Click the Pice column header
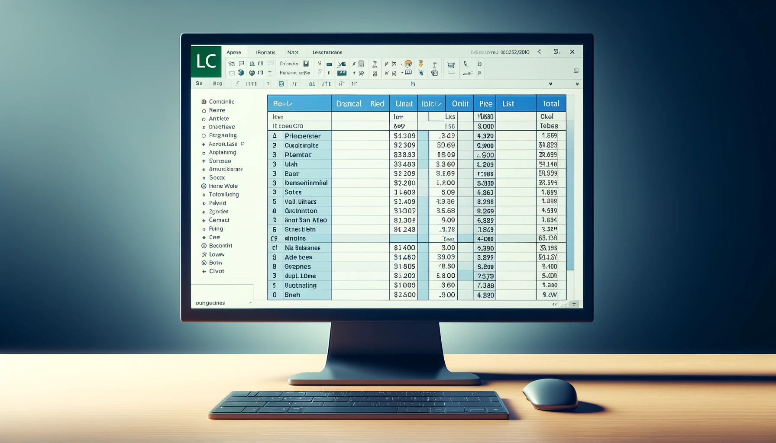This screenshot has width=776, height=443. tap(485, 103)
